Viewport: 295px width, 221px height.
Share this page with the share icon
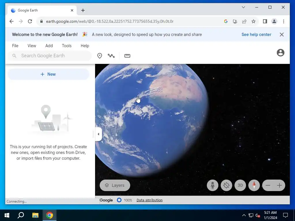[x=244, y=21]
